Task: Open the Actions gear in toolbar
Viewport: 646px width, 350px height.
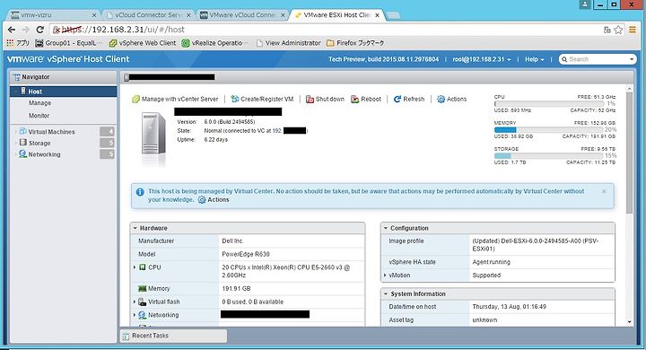Action: point(452,100)
